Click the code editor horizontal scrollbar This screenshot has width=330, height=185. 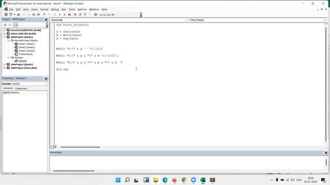80,147
